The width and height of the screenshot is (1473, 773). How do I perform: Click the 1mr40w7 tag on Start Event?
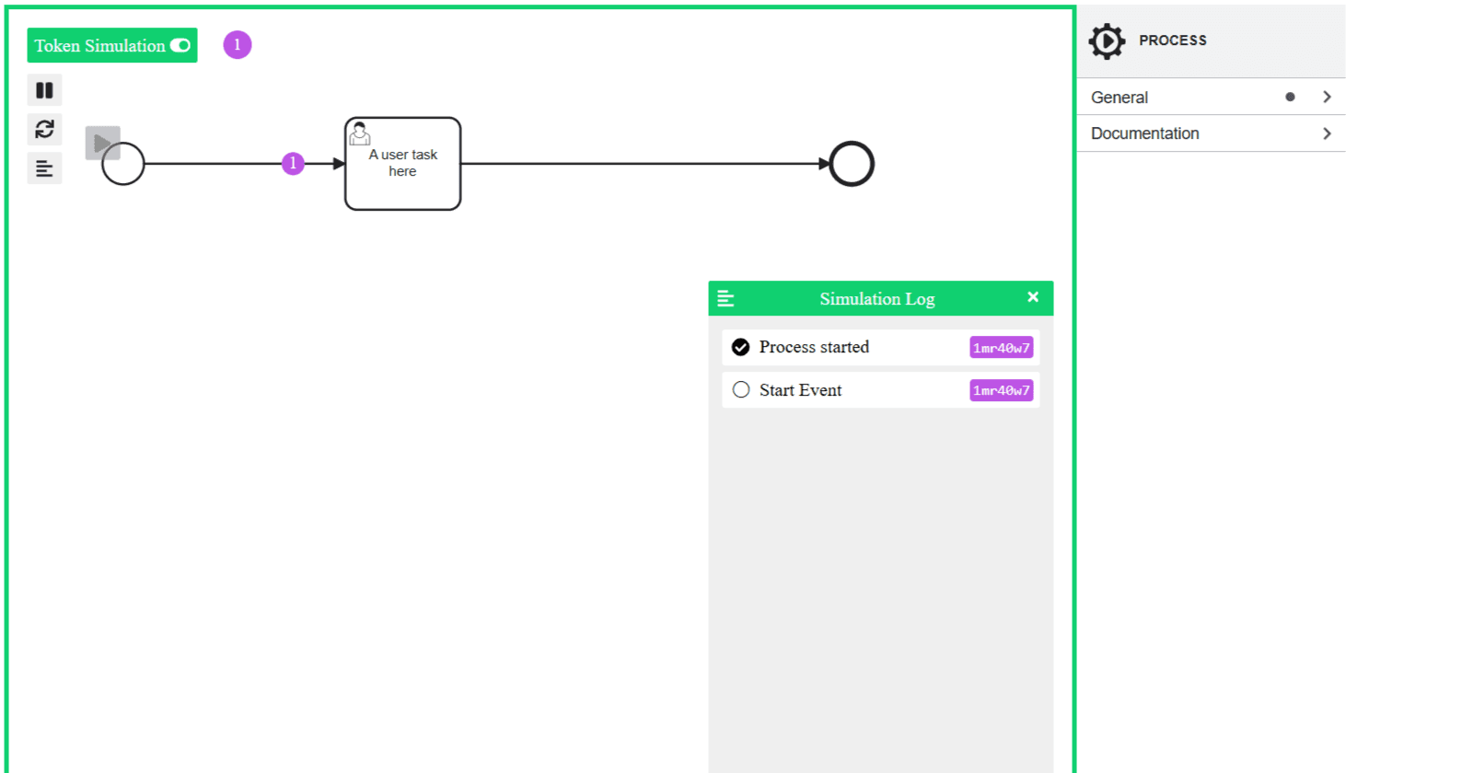click(x=1001, y=390)
